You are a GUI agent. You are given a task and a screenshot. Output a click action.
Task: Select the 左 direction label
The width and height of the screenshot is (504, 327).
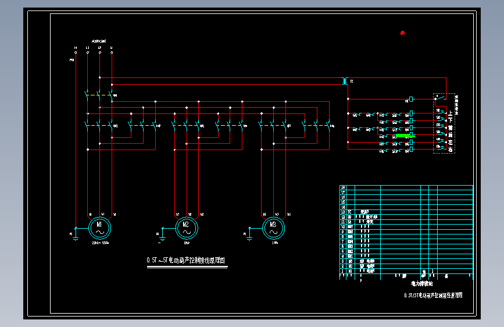tap(451, 142)
